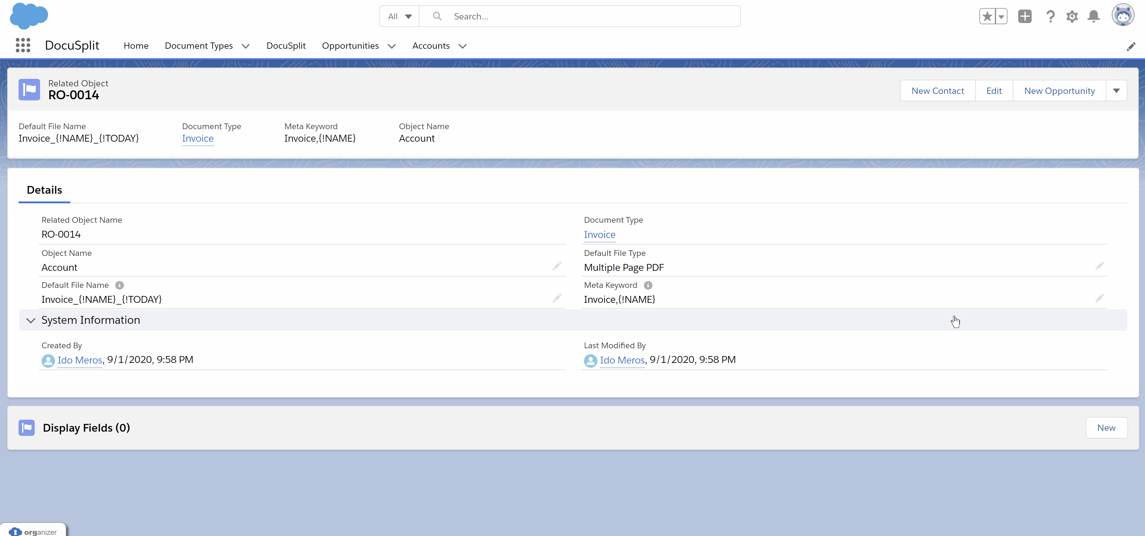Open the Help question mark icon
The image size is (1145, 536).
(x=1050, y=16)
